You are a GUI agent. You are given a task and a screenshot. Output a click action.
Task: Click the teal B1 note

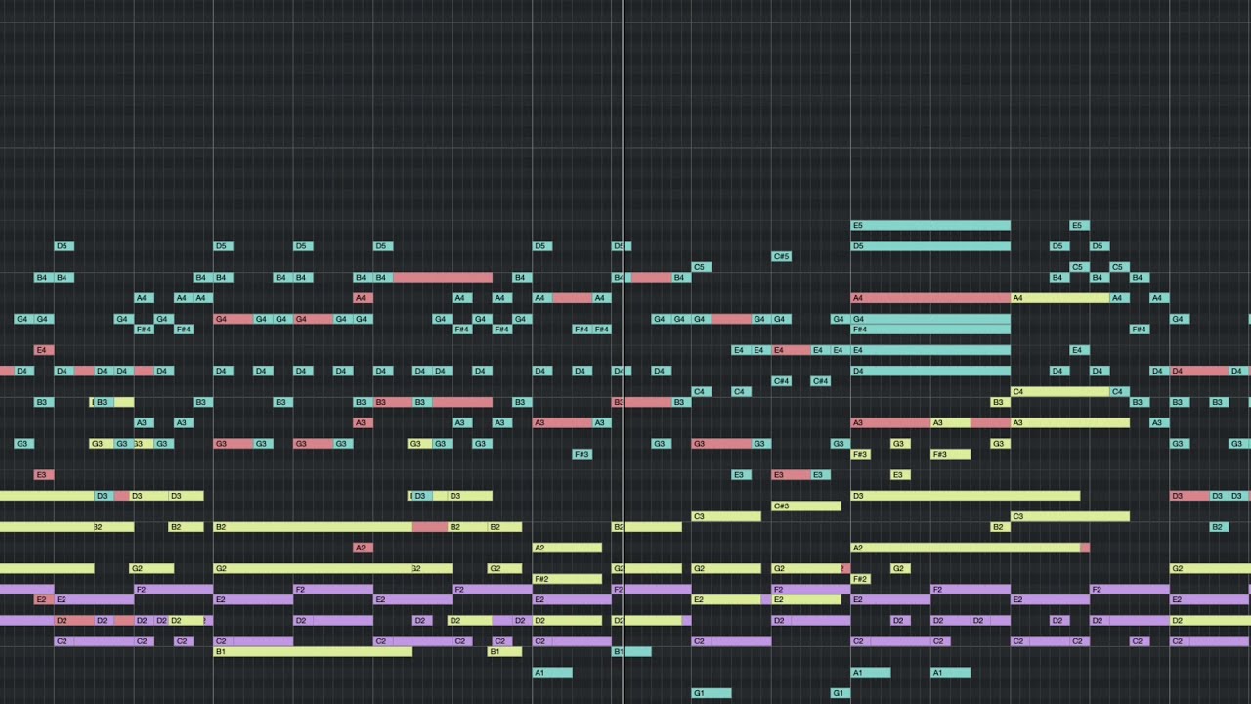(x=632, y=651)
